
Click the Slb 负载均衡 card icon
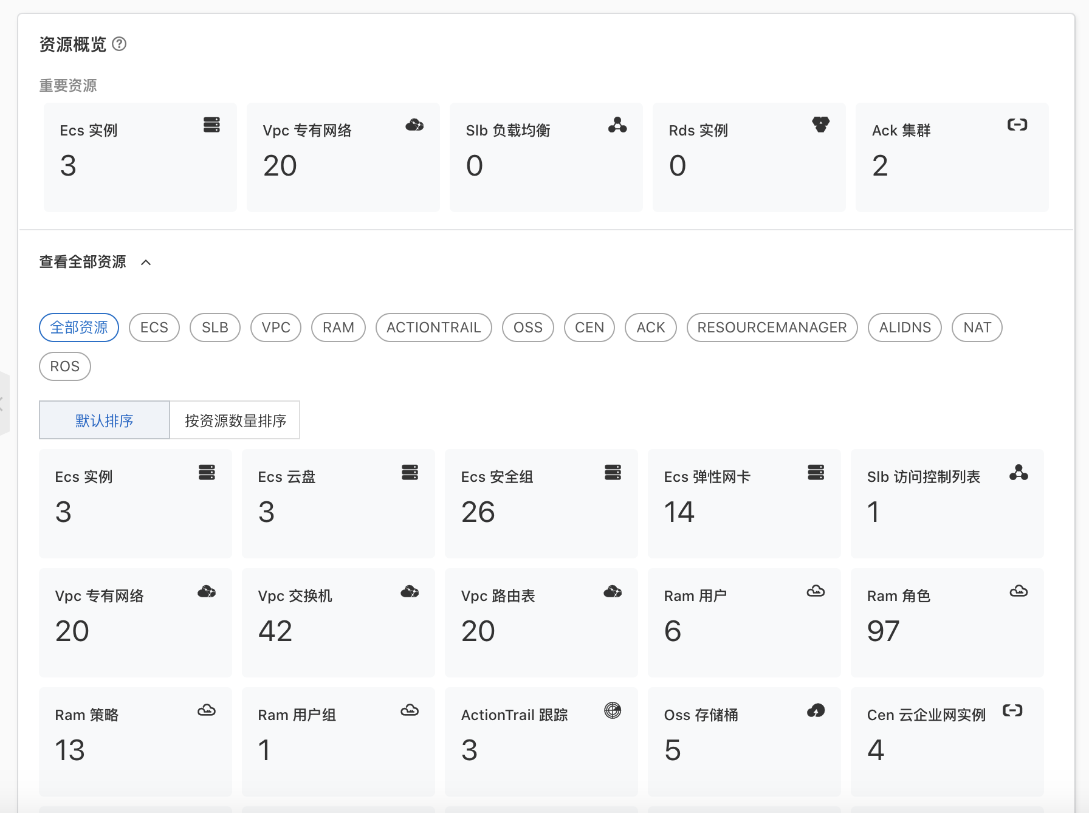pos(617,125)
